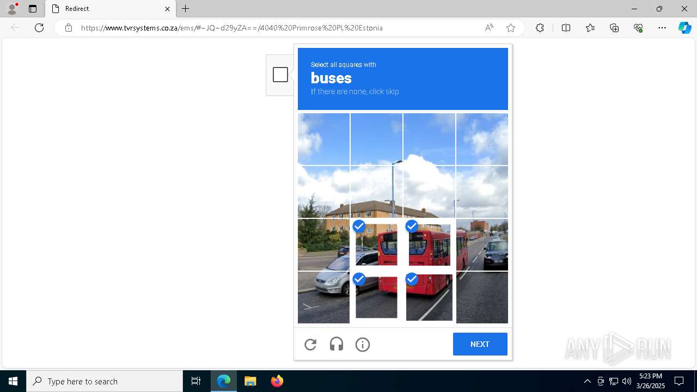The height and width of the screenshot is (392, 697).
Task: Open browser Extensions menu
Action: [x=540, y=28]
